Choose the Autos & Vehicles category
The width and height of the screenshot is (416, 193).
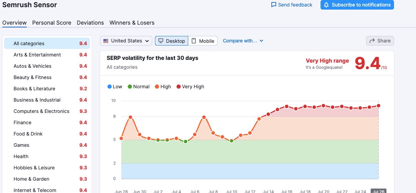pyautogui.click(x=47, y=66)
